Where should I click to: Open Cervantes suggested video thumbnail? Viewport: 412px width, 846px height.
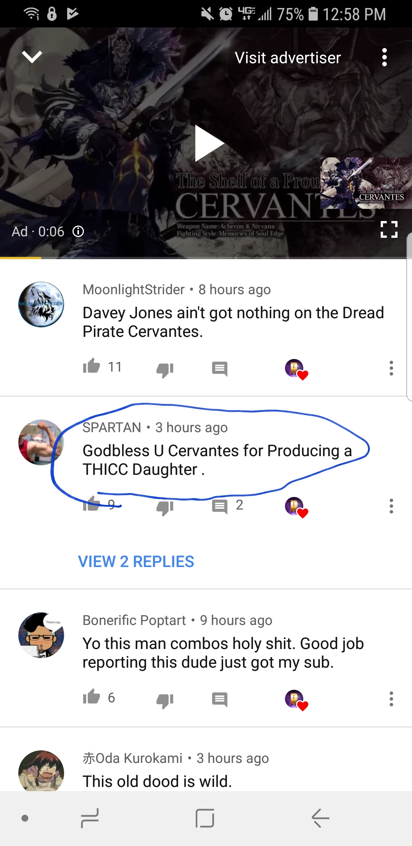(x=366, y=183)
